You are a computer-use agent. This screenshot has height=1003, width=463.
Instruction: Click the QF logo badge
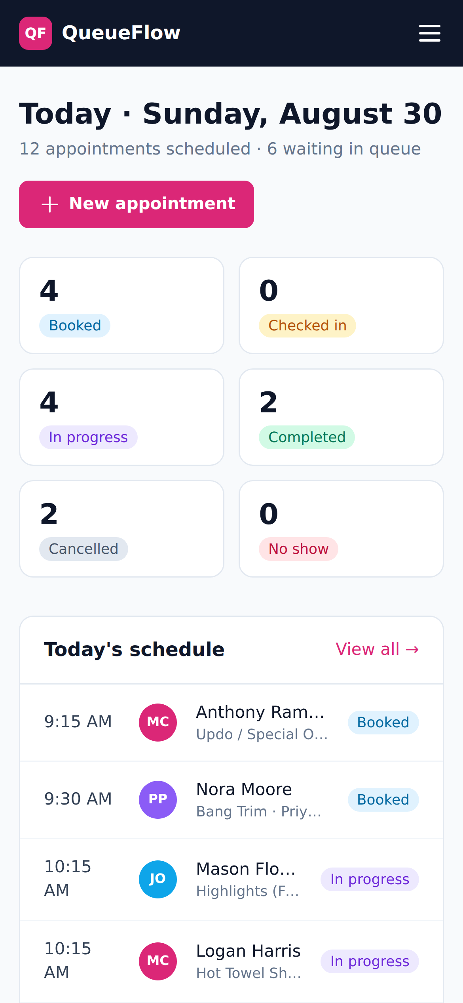[36, 33]
